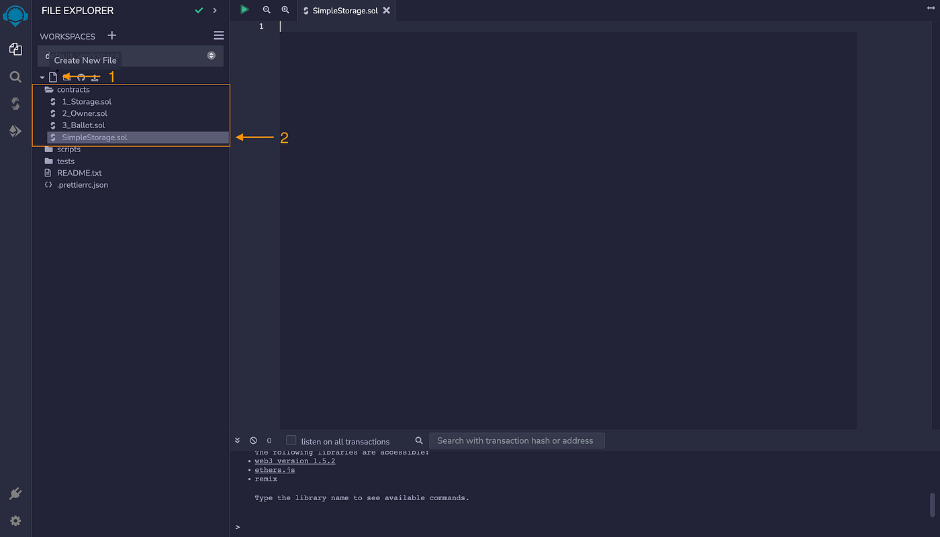Open 1_Storage.sol file
The image size is (940, 537).
[87, 102]
